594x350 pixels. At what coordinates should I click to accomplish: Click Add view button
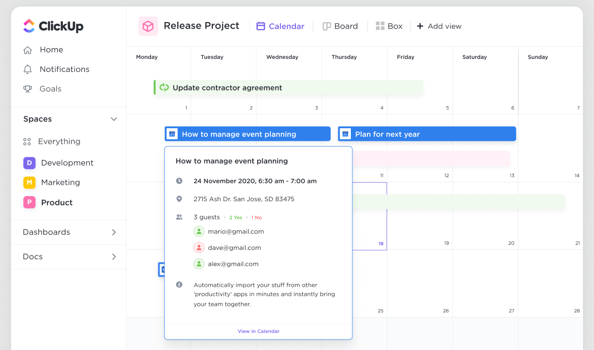click(x=439, y=26)
